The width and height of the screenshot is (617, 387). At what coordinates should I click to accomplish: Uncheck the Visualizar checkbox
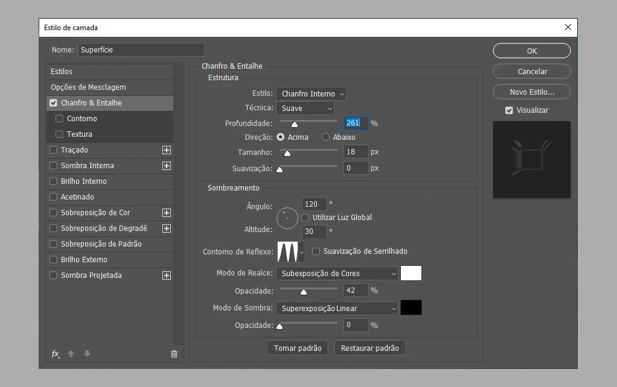click(x=509, y=110)
